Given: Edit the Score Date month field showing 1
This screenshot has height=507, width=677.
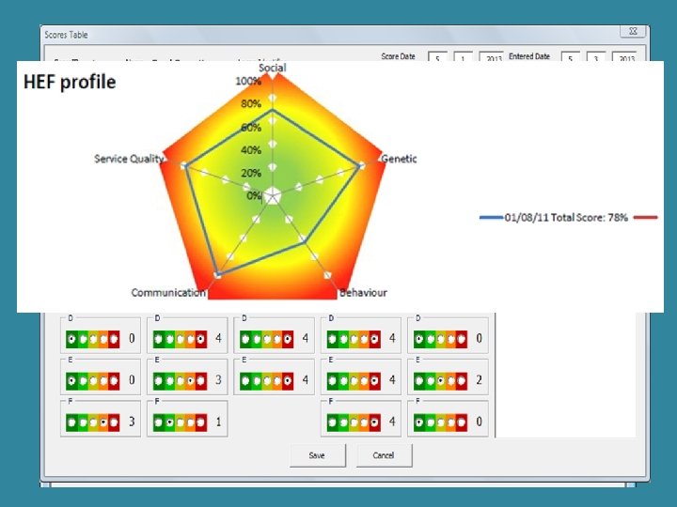Looking at the screenshot, I should click(x=463, y=57).
